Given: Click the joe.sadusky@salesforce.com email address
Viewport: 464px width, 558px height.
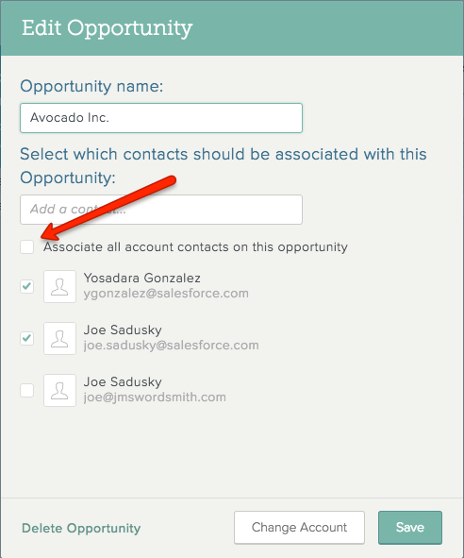Looking at the screenshot, I should pos(171,346).
